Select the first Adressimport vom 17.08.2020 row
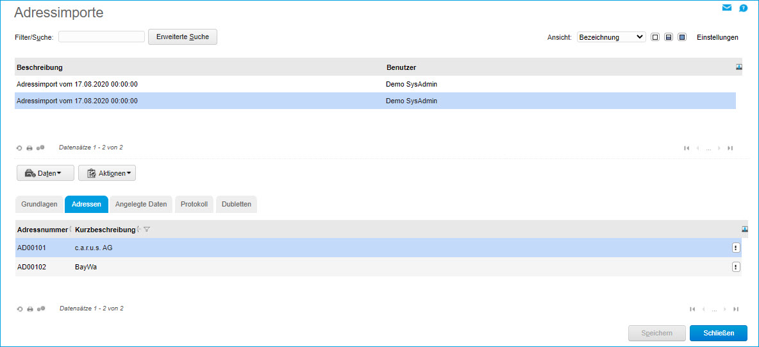Viewport: 759px width, 347px height. [375, 84]
